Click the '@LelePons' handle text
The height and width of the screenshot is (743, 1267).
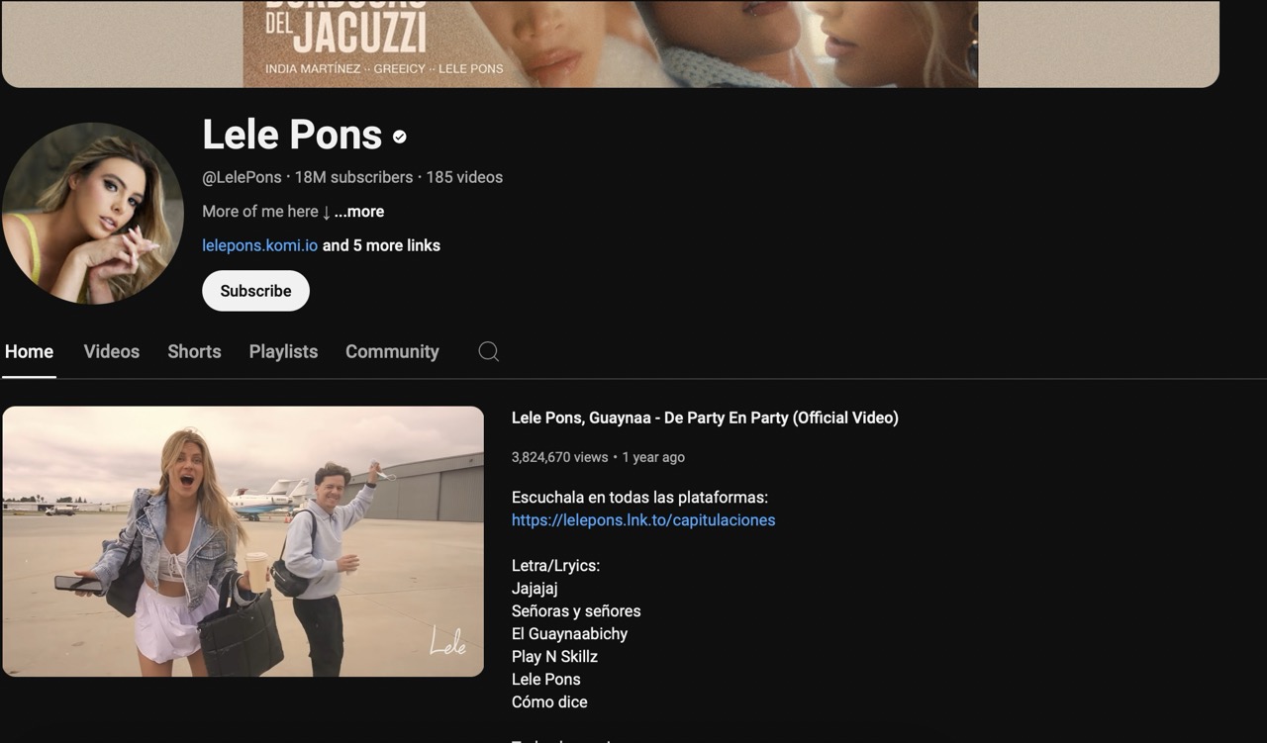[242, 177]
